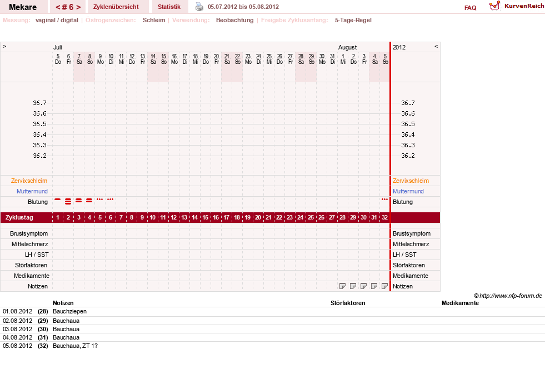Click the KurvenReich logo icon
The width and height of the screenshot is (545, 369).
point(494,6)
